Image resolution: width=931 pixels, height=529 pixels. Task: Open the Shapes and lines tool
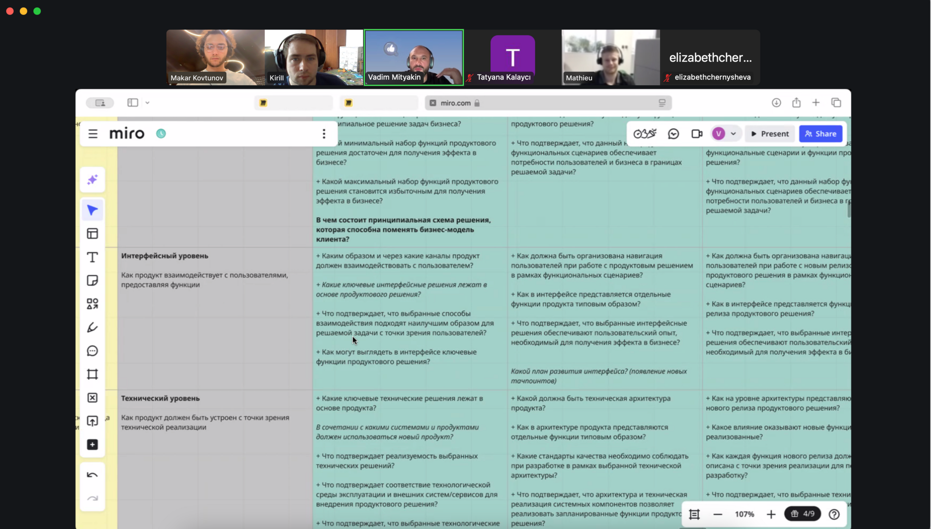point(92,304)
